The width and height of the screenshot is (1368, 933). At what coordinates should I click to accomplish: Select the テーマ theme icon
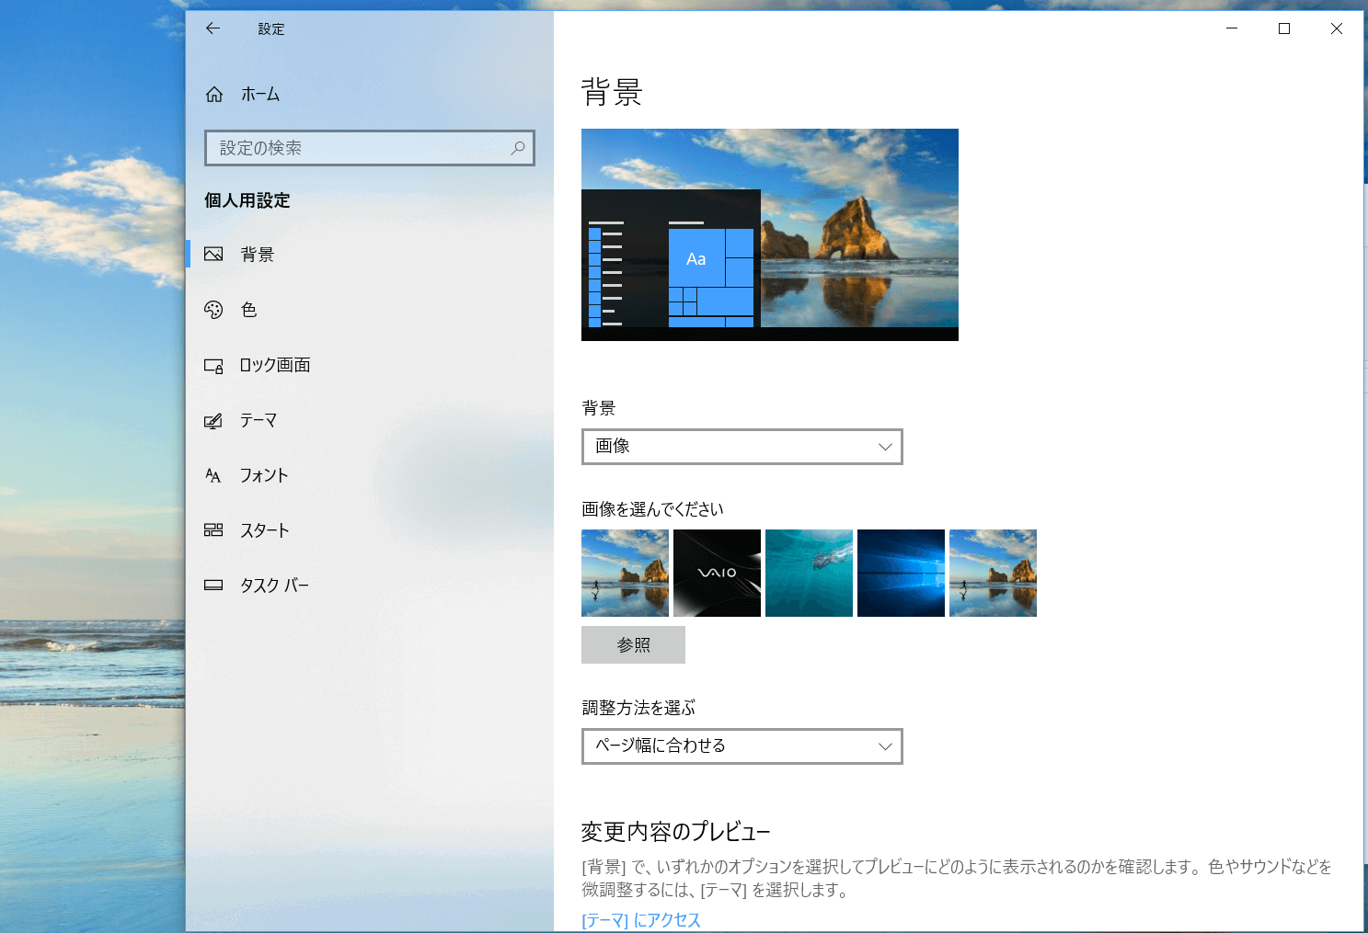(213, 421)
